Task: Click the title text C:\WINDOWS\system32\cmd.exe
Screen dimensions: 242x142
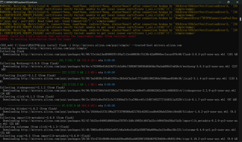Action: pyautogui.click(x=21, y=2)
